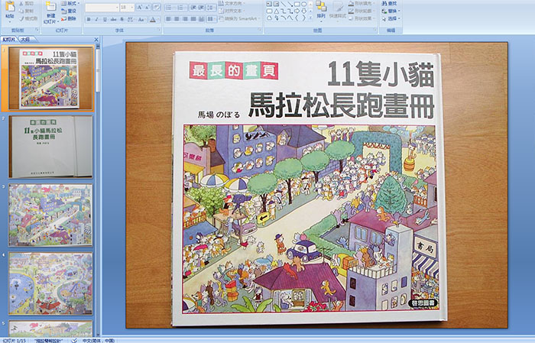Viewport: 535px width, 343px height.
Task: Open Shape Fill (形状填充) color menu
Action: point(362,3)
